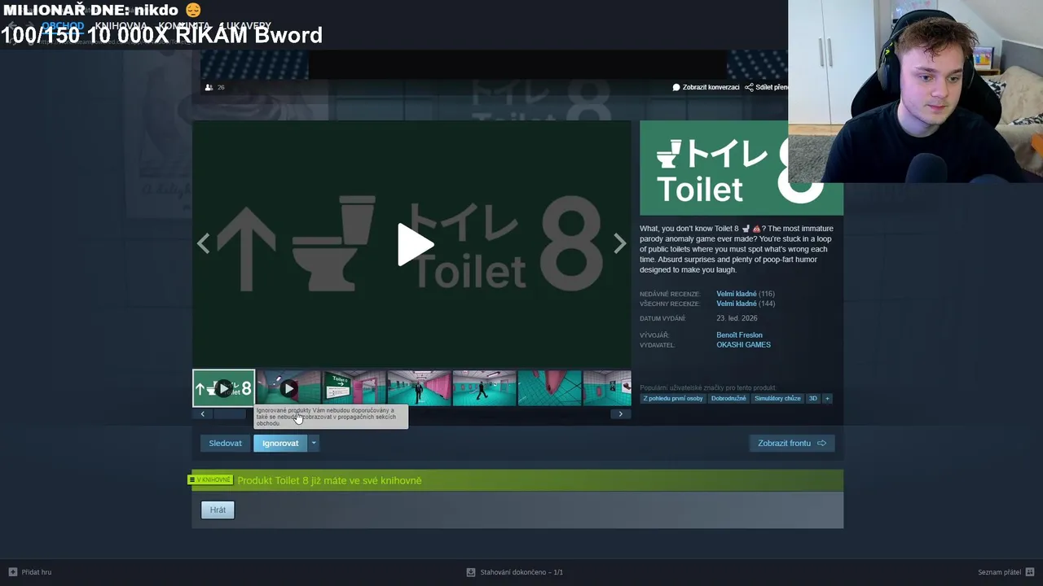Click release date '23. led. 2026'
The width and height of the screenshot is (1043, 586).
(x=737, y=318)
